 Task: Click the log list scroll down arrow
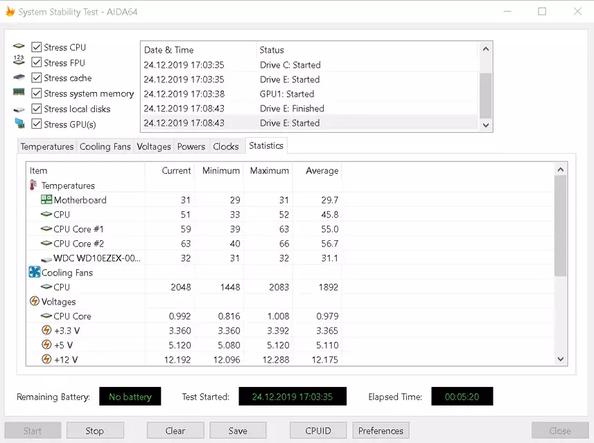pos(486,125)
